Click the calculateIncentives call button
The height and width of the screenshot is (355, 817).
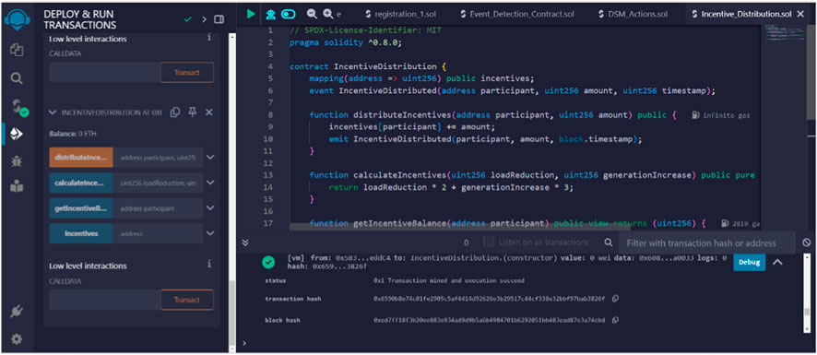coord(81,183)
